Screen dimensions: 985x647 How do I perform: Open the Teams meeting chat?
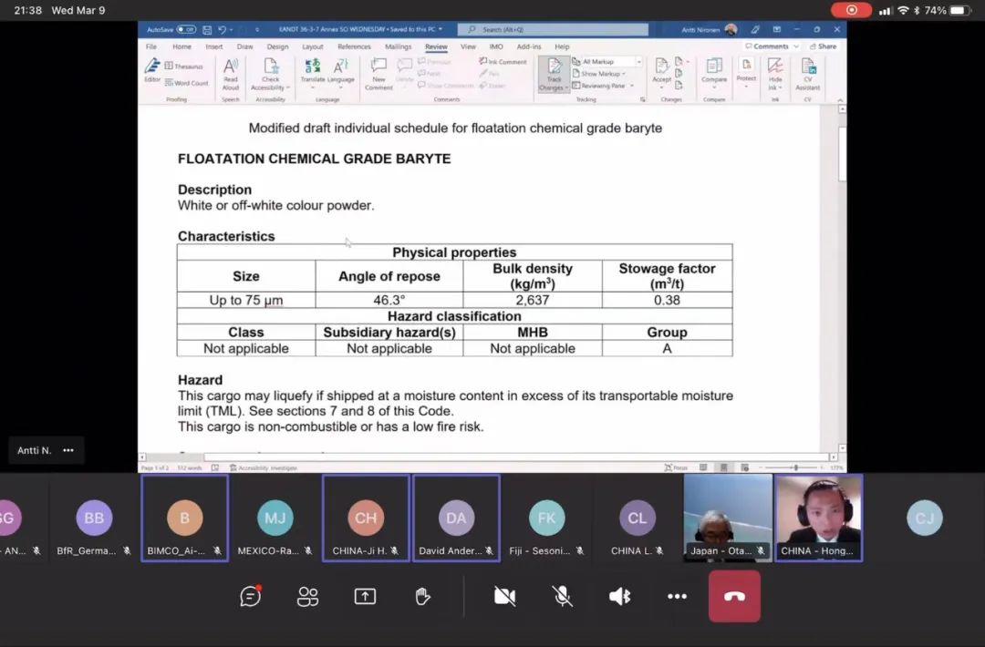(x=250, y=596)
